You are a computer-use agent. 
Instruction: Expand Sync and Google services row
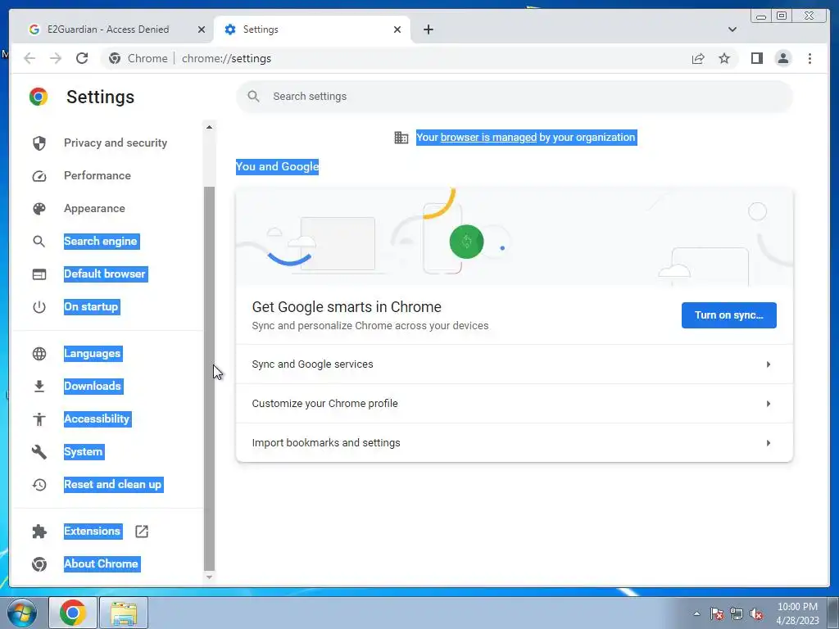515,364
